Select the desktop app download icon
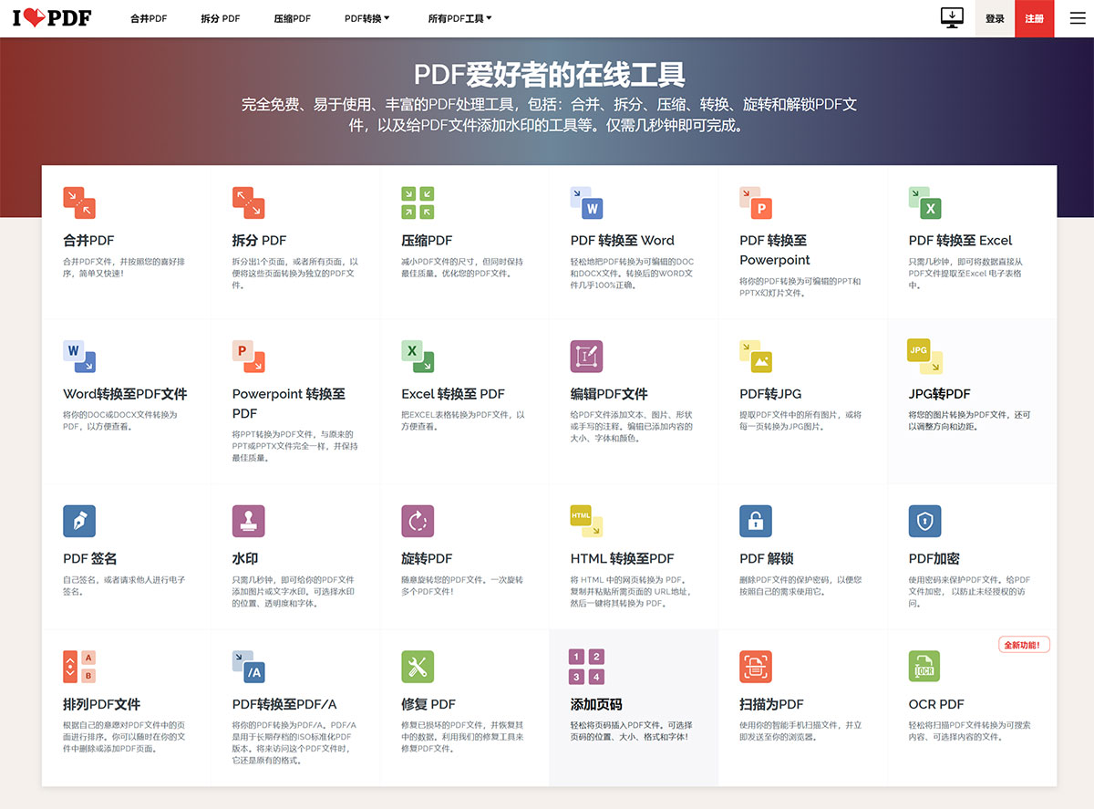Image resolution: width=1094 pixels, height=809 pixels. tap(952, 17)
